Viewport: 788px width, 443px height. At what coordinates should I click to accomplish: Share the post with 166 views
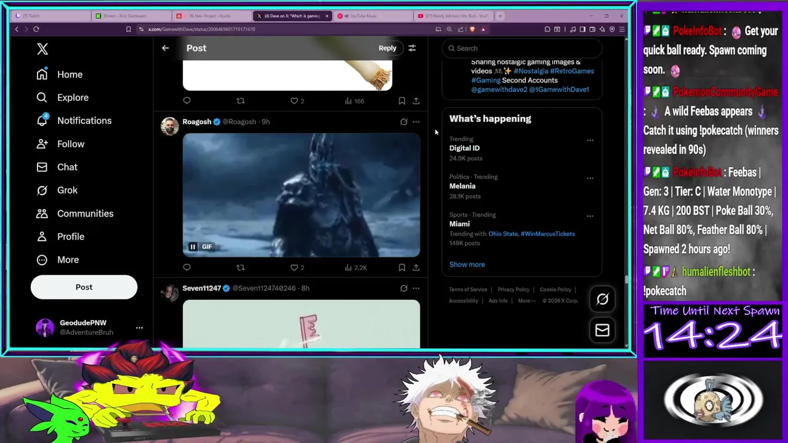coord(416,101)
